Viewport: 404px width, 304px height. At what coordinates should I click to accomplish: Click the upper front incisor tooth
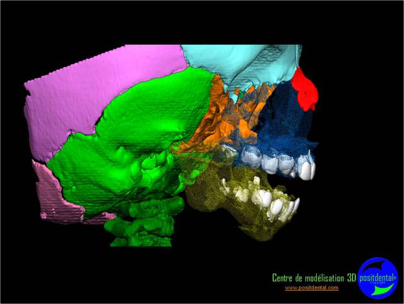307,170
